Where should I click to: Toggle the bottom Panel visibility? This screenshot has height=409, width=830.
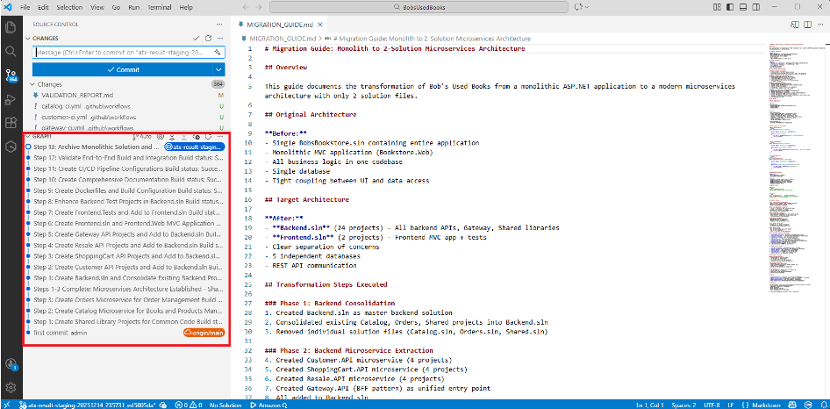[742, 7]
